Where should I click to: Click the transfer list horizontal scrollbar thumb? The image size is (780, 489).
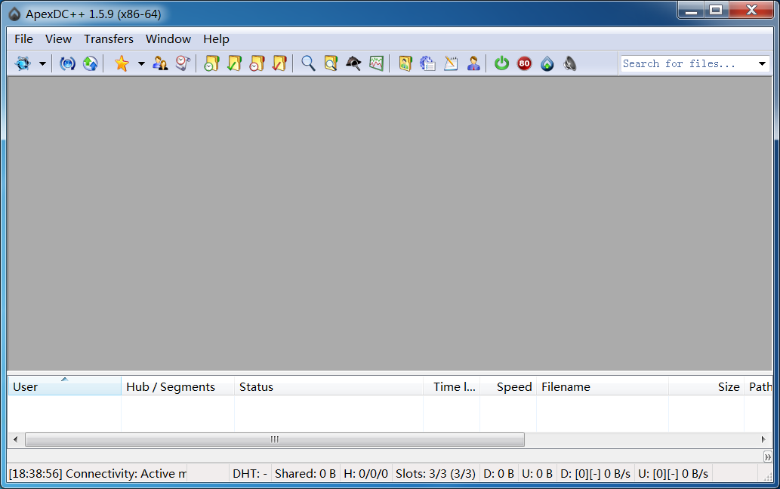(x=274, y=439)
